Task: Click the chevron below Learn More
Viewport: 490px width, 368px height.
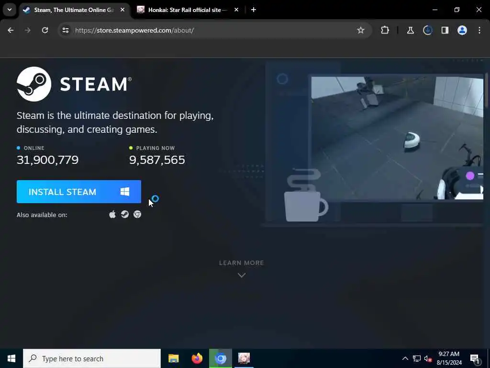Action: [242, 275]
